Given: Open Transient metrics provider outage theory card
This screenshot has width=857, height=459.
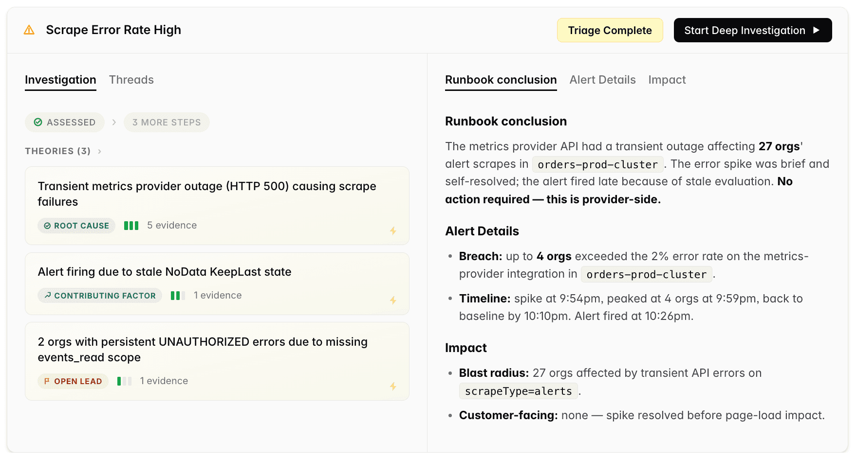Looking at the screenshot, I should pyautogui.click(x=217, y=206).
